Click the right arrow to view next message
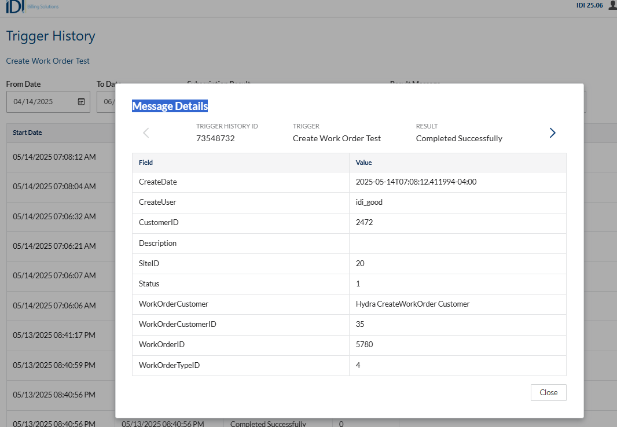The width and height of the screenshot is (617, 427). coord(552,132)
